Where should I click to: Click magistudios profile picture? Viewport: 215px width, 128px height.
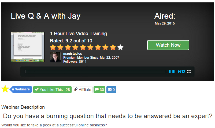pos(55,57)
